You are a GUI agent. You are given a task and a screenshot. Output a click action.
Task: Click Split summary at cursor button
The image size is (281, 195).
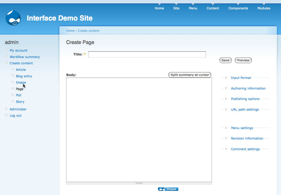190,75
